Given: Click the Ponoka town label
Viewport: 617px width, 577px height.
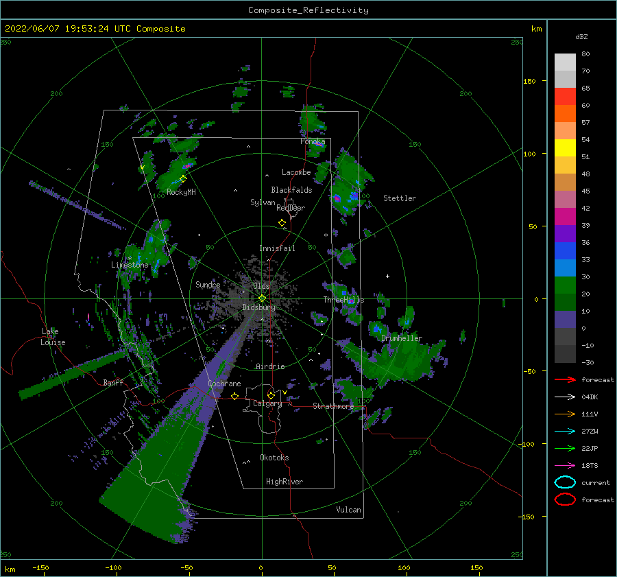Looking at the screenshot, I should (x=313, y=141).
